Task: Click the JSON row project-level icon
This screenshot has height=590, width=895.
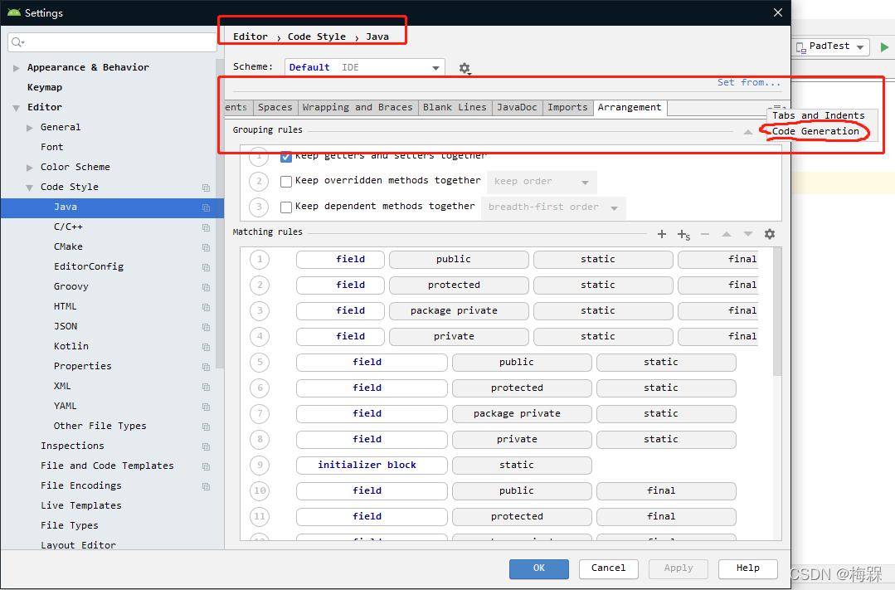Action: [206, 327]
